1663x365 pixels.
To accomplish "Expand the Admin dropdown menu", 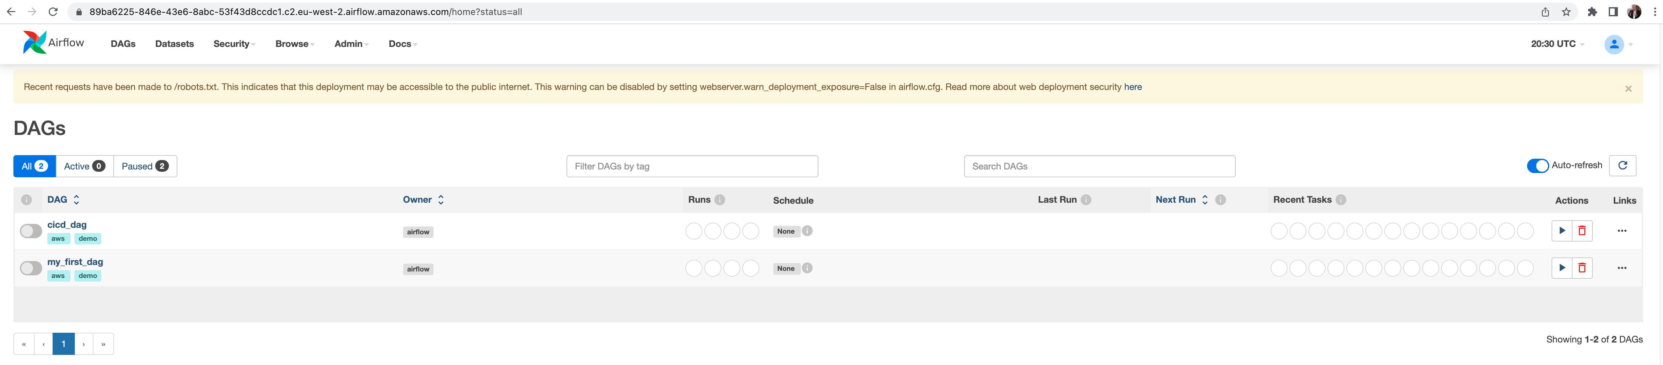I will tap(352, 44).
